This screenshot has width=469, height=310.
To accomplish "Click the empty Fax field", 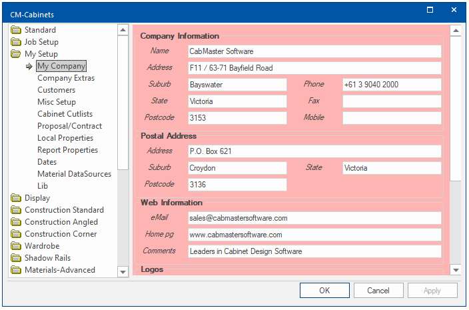I will 392,101.
